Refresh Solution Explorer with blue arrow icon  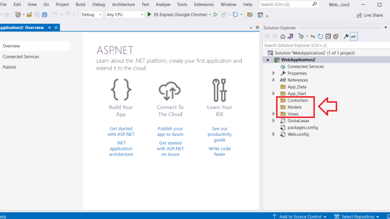point(320,37)
